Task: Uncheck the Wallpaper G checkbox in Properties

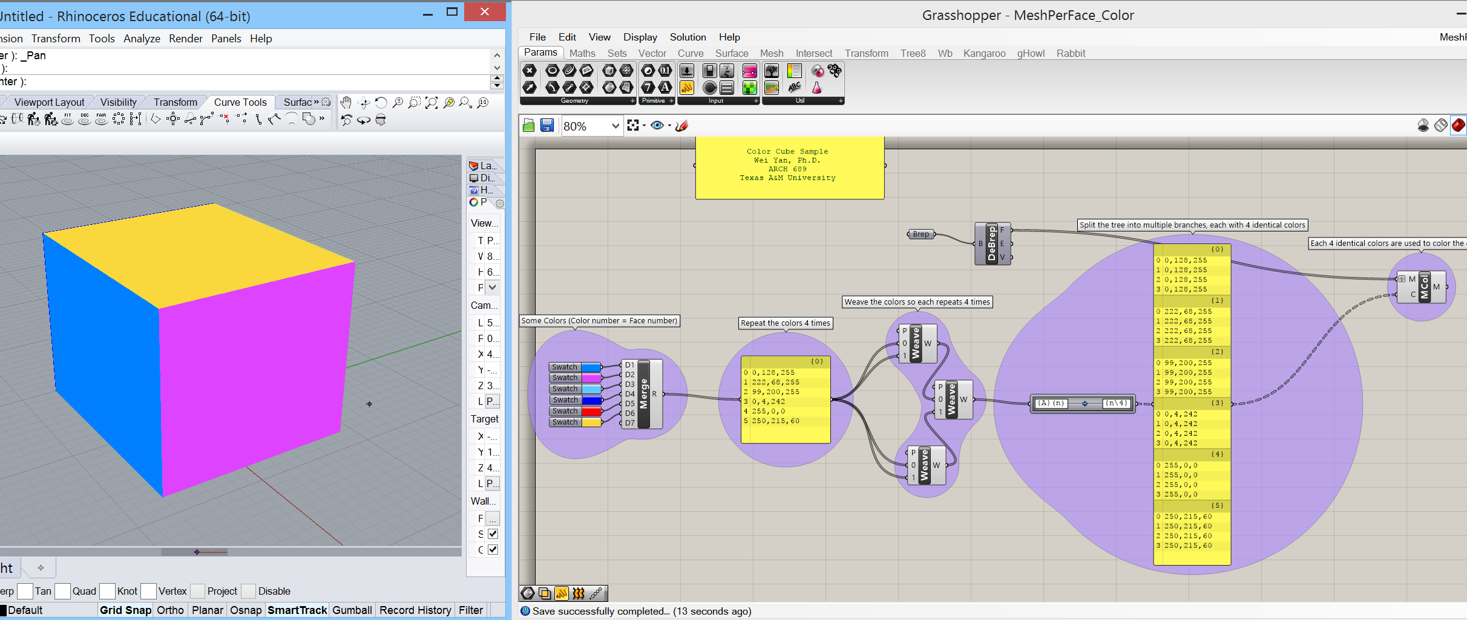Action: 493,549
